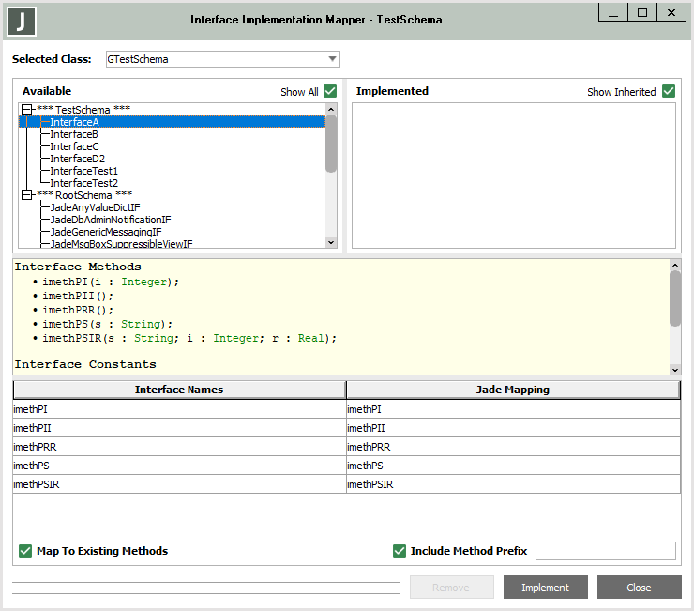The image size is (694, 611).
Task: Toggle the Show Inherited checkbox
Action: (x=668, y=91)
